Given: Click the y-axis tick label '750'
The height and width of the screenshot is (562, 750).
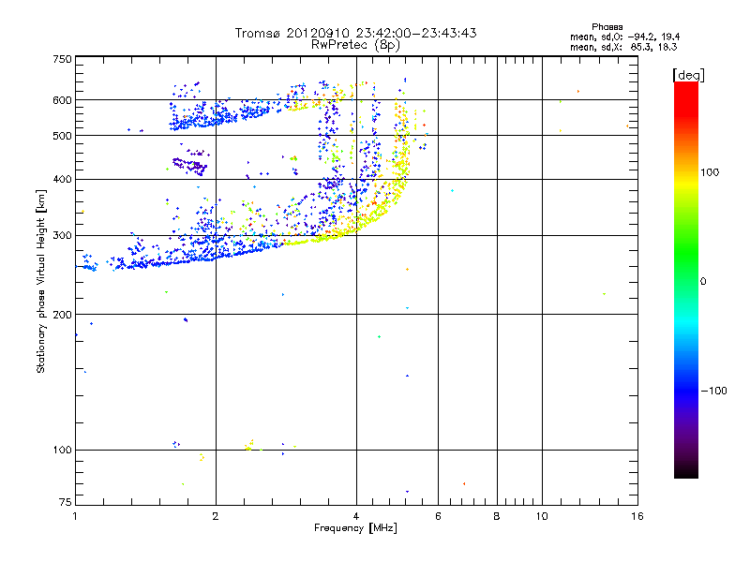Looking at the screenshot, I should pos(62,59).
